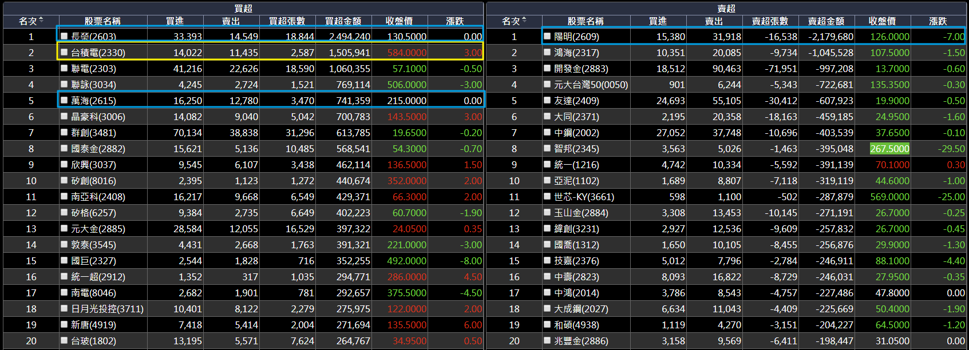Select the 智邦(2345) checkbox
The height and width of the screenshot is (350, 969).
pyautogui.click(x=548, y=148)
